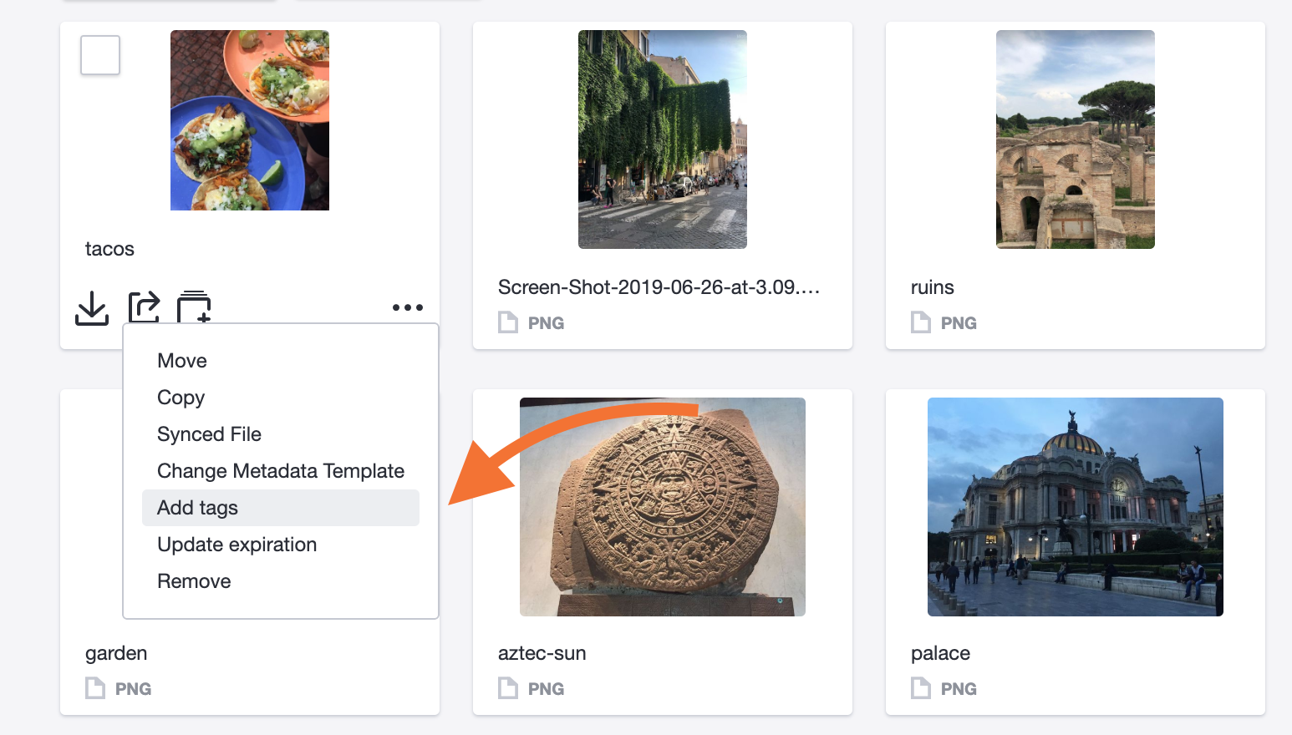Click the palace file name label
The image size is (1292, 735).
click(x=940, y=653)
